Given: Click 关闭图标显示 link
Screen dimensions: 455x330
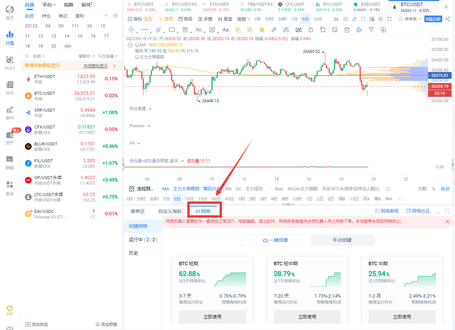Looking at the screenshot, I should 96,66.
